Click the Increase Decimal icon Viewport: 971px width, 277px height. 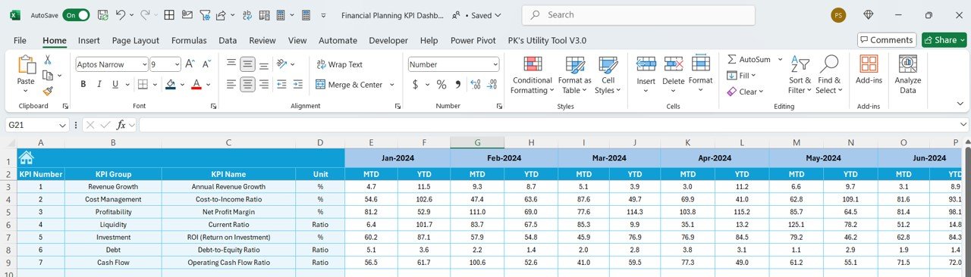coord(476,85)
